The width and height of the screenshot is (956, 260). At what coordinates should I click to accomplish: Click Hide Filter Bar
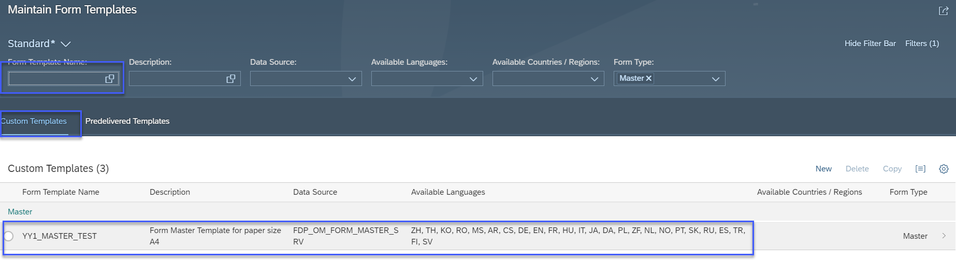click(870, 44)
